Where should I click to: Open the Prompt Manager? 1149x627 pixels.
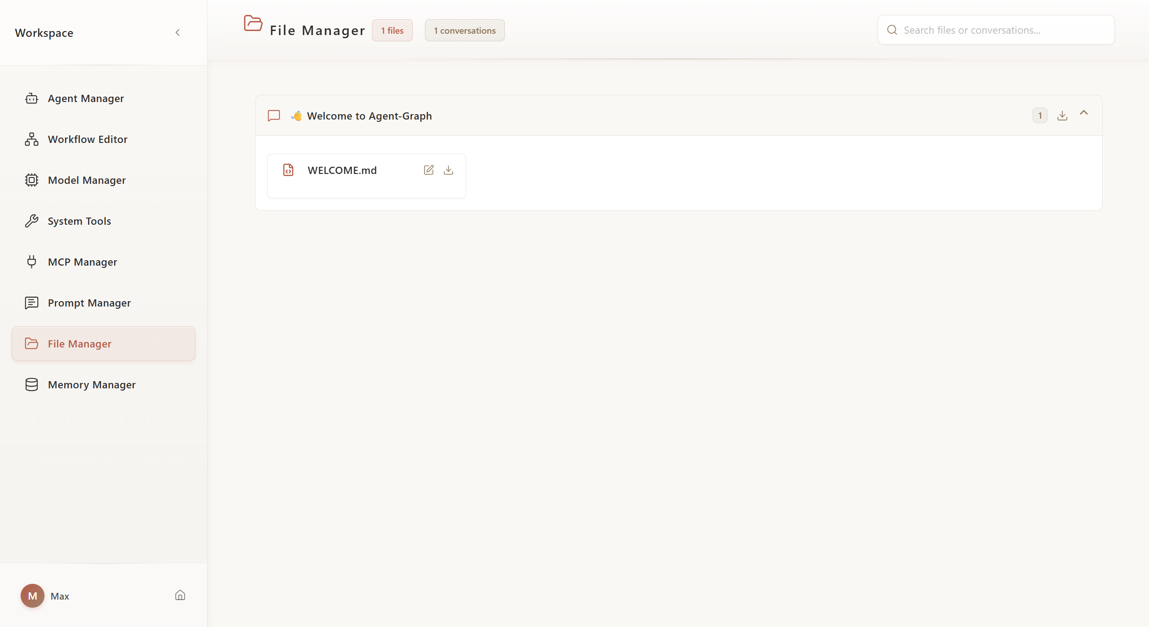89,302
